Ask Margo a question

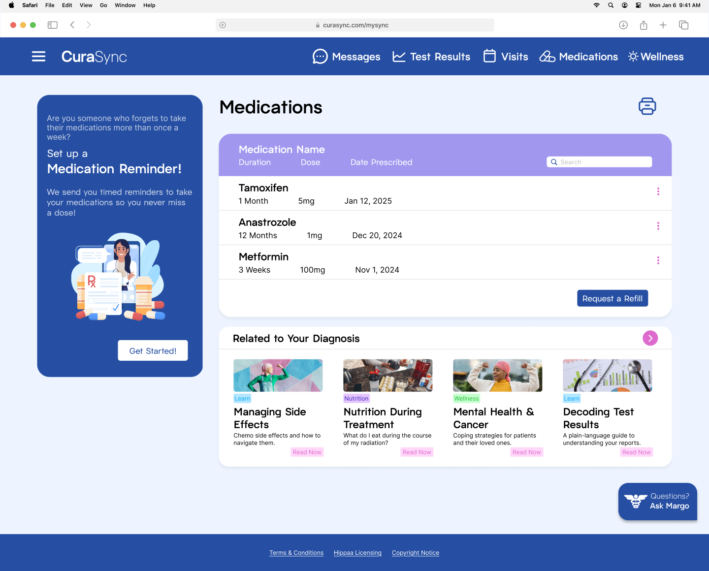point(657,501)
